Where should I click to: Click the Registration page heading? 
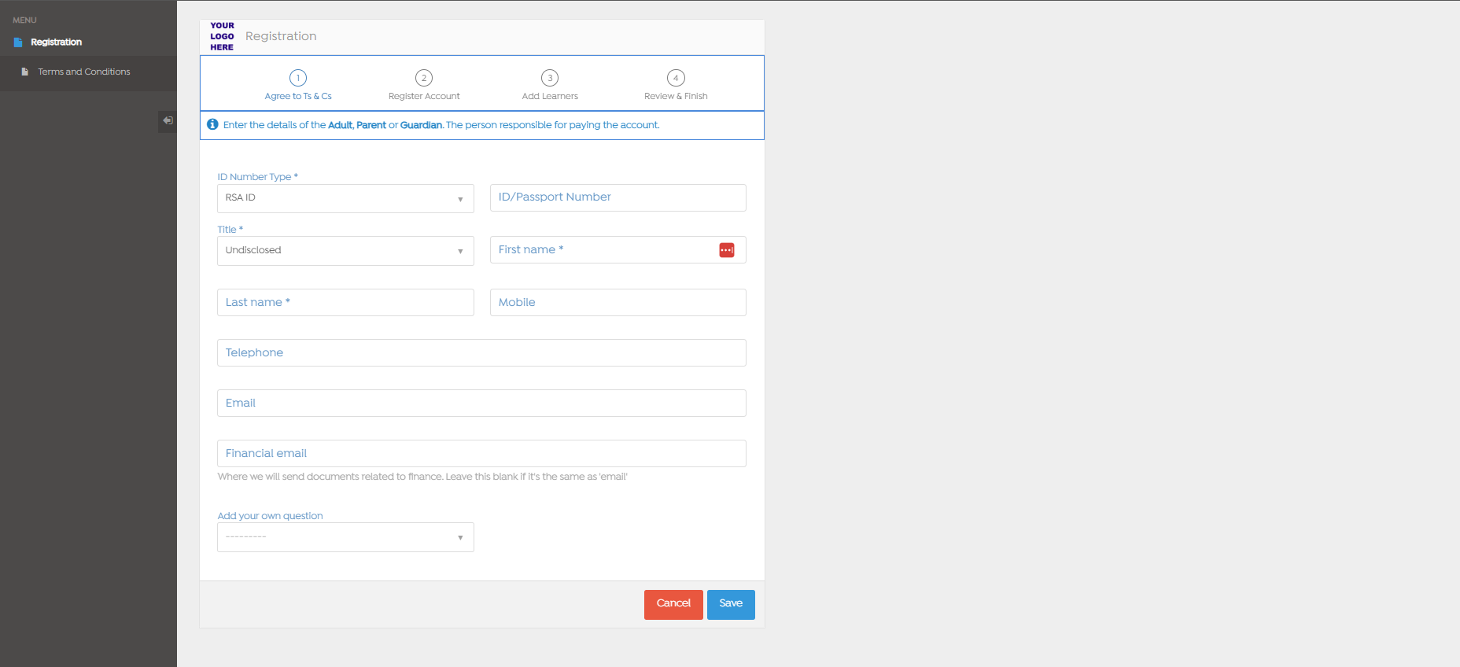tap(281, 36)
